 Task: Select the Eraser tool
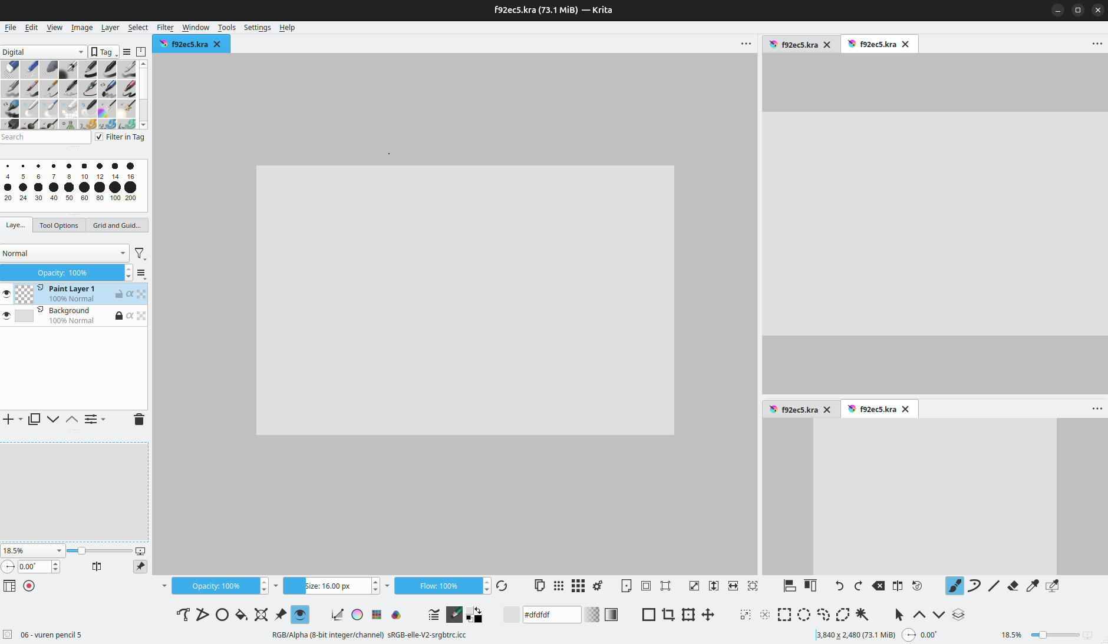tap(1013, 586)
